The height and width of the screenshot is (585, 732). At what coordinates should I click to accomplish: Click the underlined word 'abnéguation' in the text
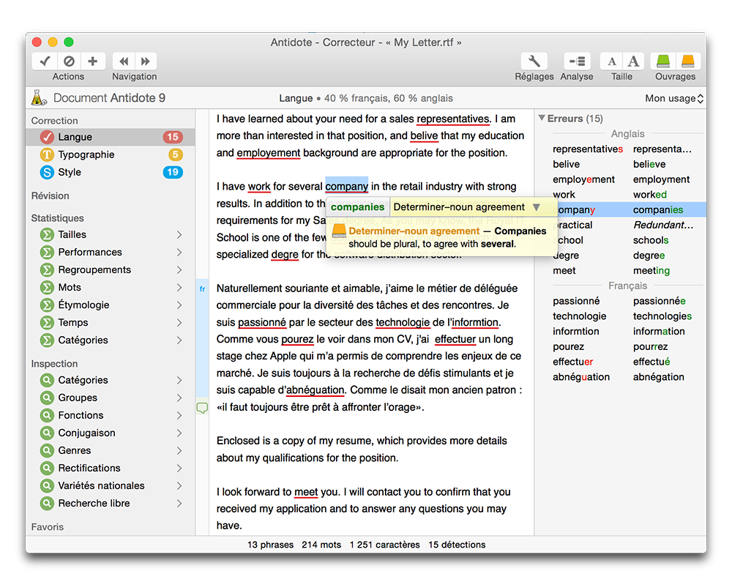(315, 390)
